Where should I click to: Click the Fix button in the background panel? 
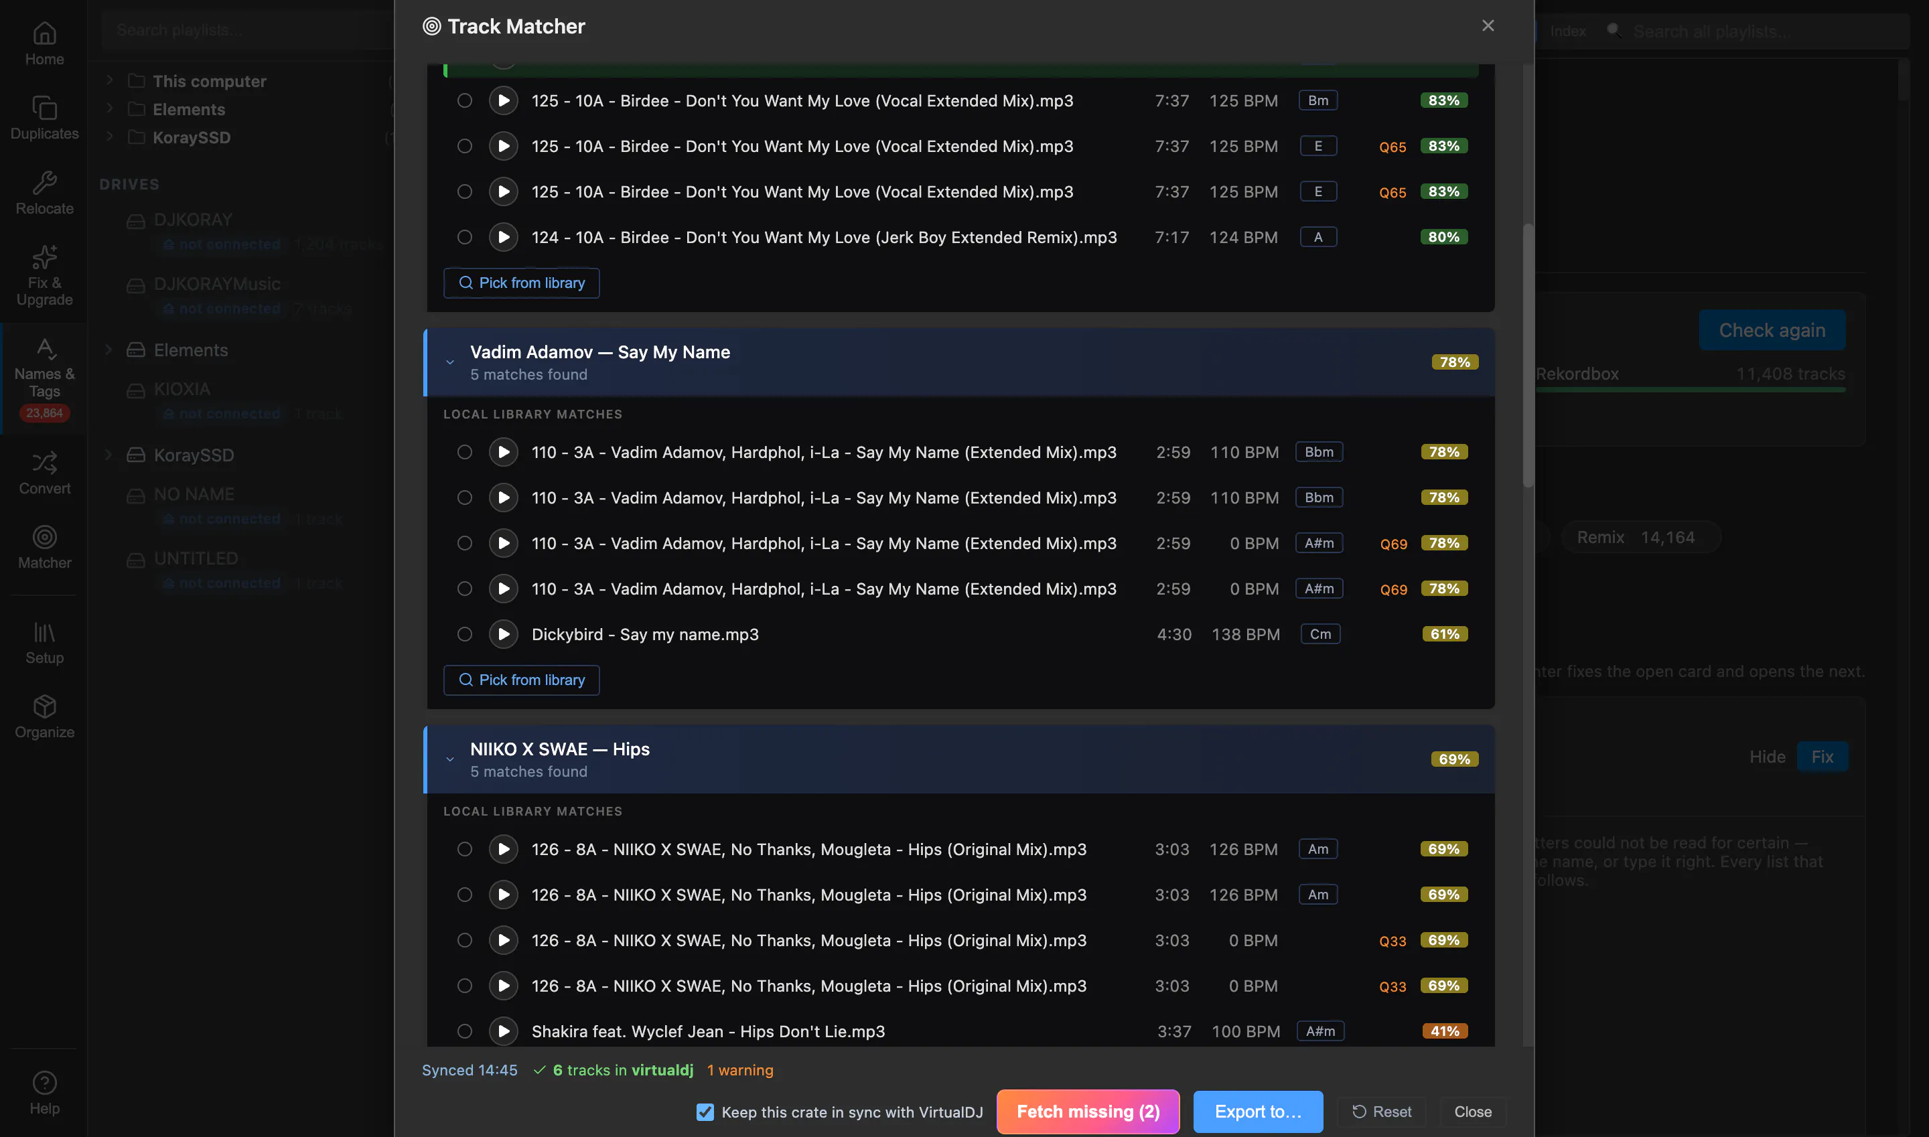pyautogui.click(x=1822, y=757)
